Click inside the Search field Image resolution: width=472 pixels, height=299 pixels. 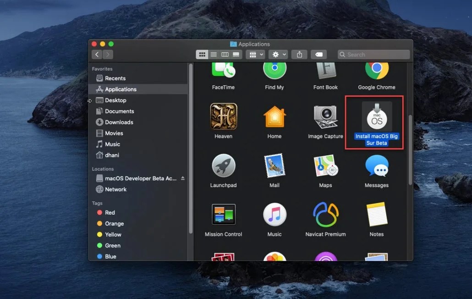(373, 54)
